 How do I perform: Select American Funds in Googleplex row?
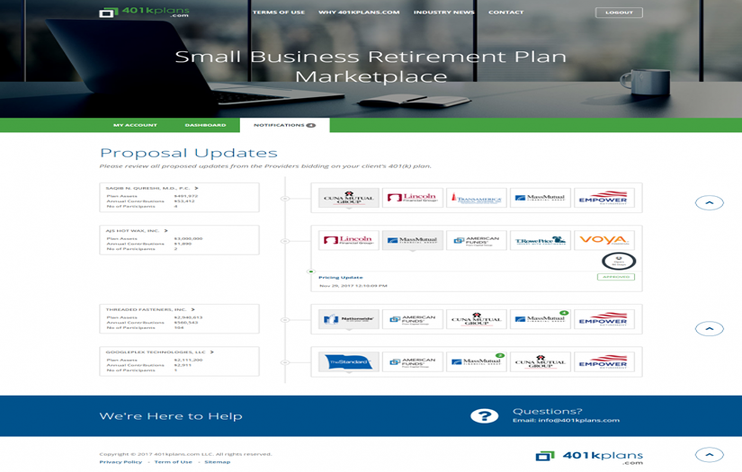click(x=412, y=361)
